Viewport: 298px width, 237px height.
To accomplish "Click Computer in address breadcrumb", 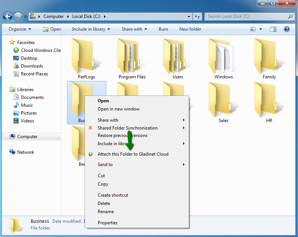I will [x=54, y=16].
